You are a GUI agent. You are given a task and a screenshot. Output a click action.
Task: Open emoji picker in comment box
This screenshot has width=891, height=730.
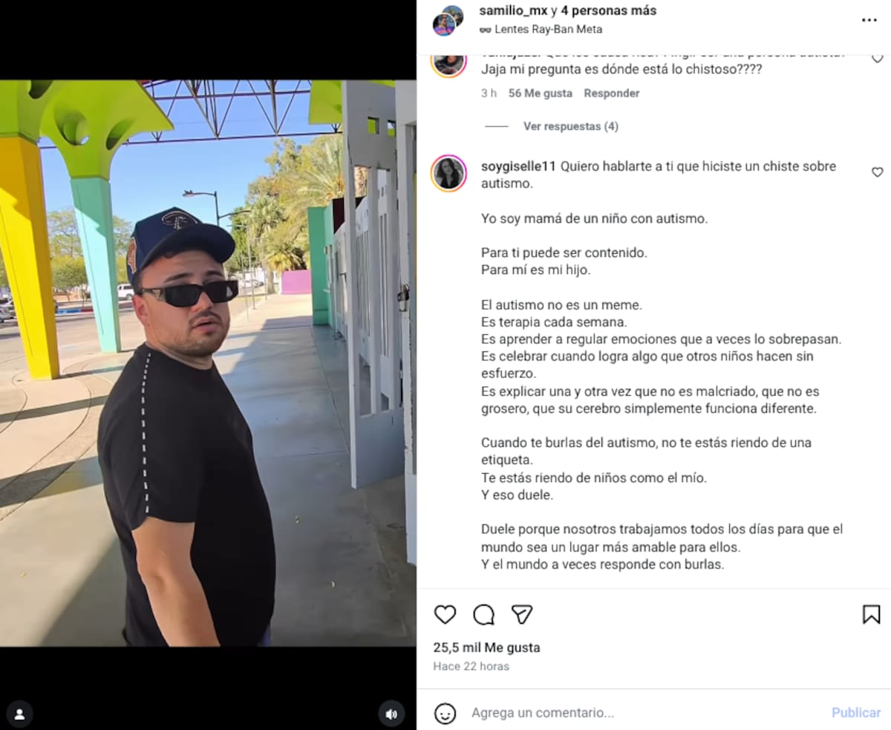445,713
